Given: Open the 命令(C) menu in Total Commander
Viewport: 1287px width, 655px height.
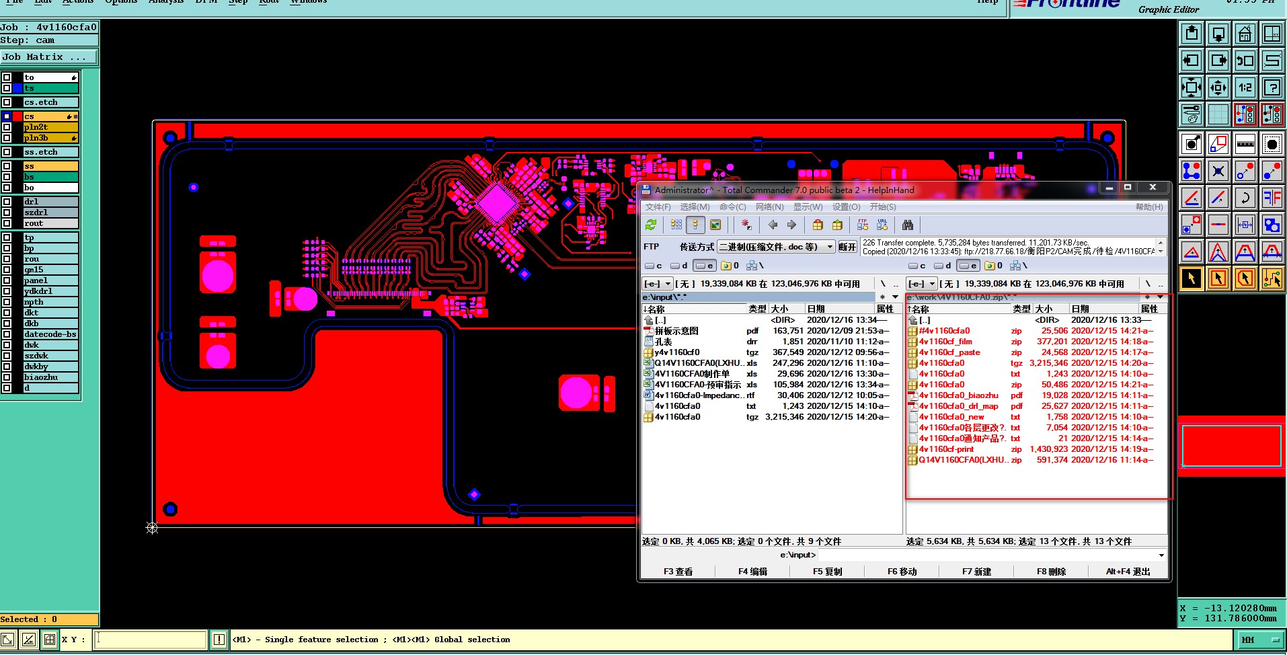Looking at the screenshot, I should [x=732, y=207].
